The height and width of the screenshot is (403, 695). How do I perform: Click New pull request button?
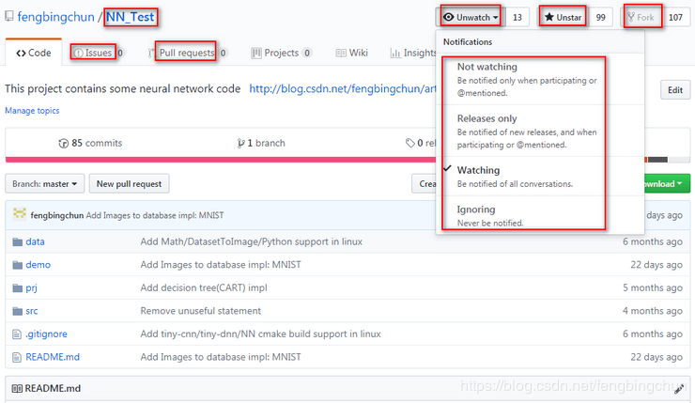pos(129,183)
